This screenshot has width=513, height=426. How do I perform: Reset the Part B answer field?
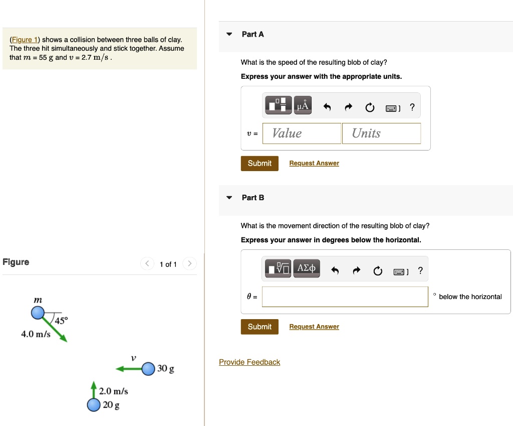click(x=378, y=271)
